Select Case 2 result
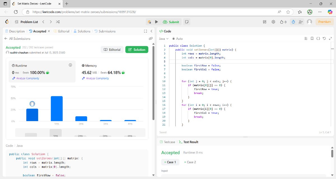The image size is (336, 179). 190,162
